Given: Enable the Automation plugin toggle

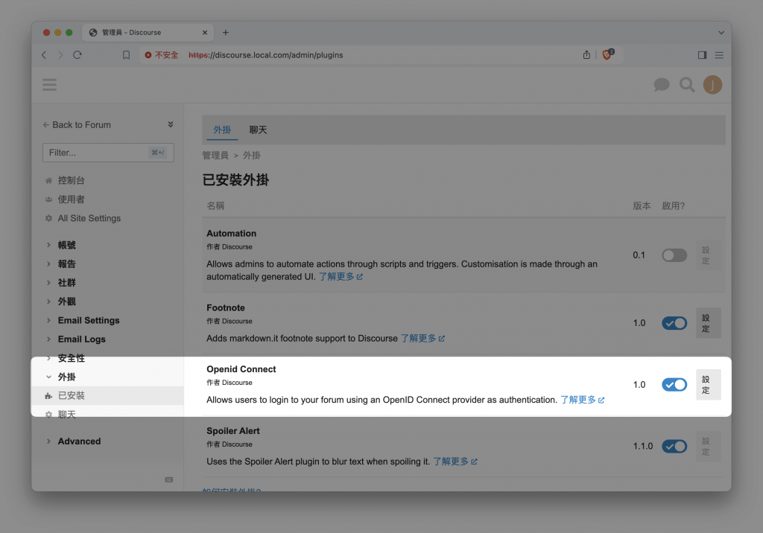Looking at the screenshot, I should pyautogui.click(x=674, y=255).
